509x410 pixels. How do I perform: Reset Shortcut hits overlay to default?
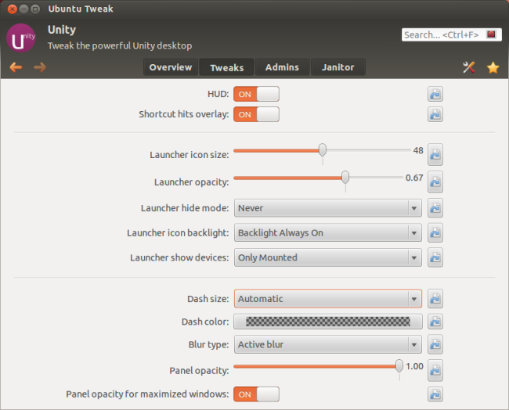tap(435, 114)
